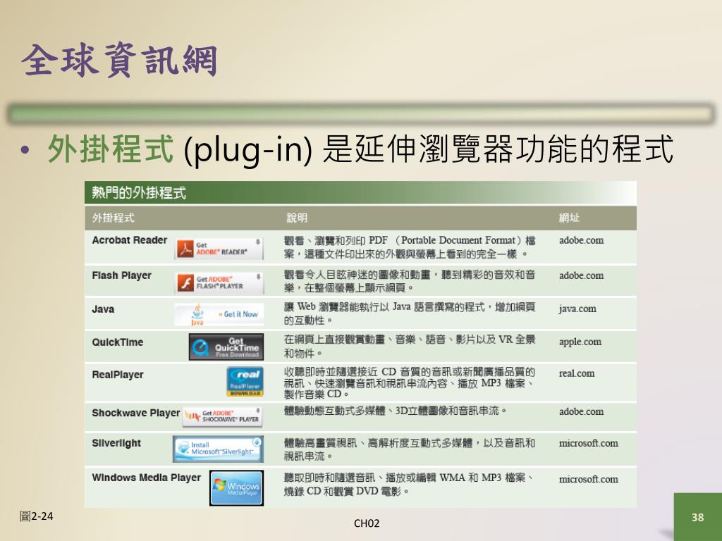
Task: Select the Acrobat Reader plug-in name
Action: pos(130,240)
